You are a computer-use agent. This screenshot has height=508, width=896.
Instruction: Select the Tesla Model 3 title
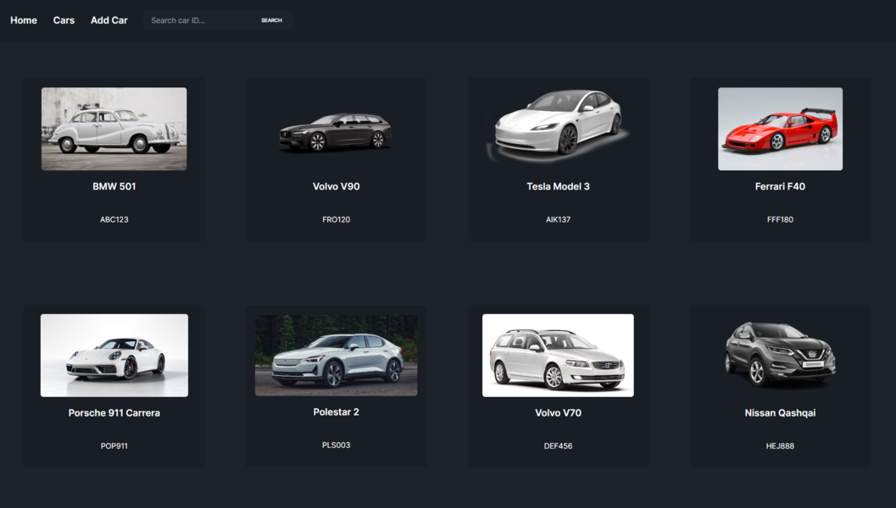[x=559, y=186]
